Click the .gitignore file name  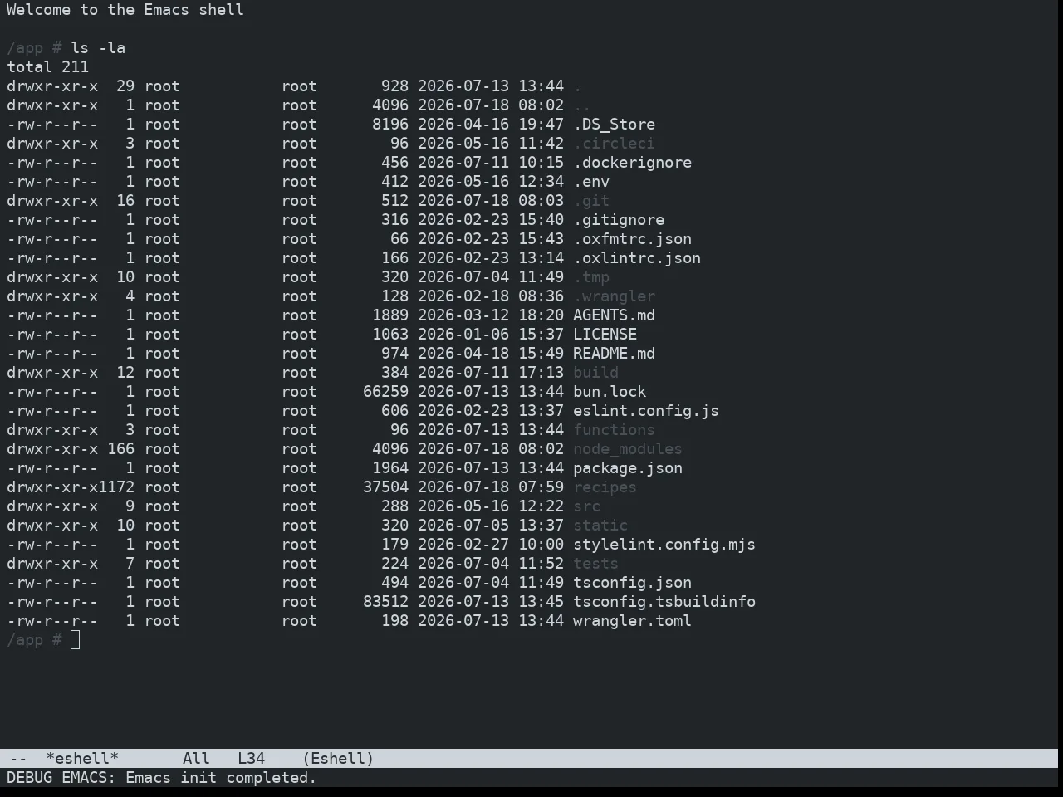click(619, 220)
